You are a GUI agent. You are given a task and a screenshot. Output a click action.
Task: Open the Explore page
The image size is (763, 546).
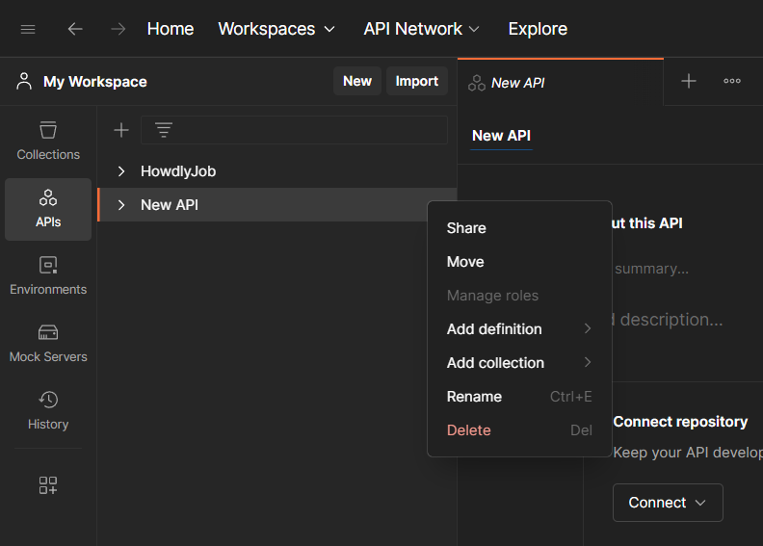pyautogui.click(x=538, y=29)
